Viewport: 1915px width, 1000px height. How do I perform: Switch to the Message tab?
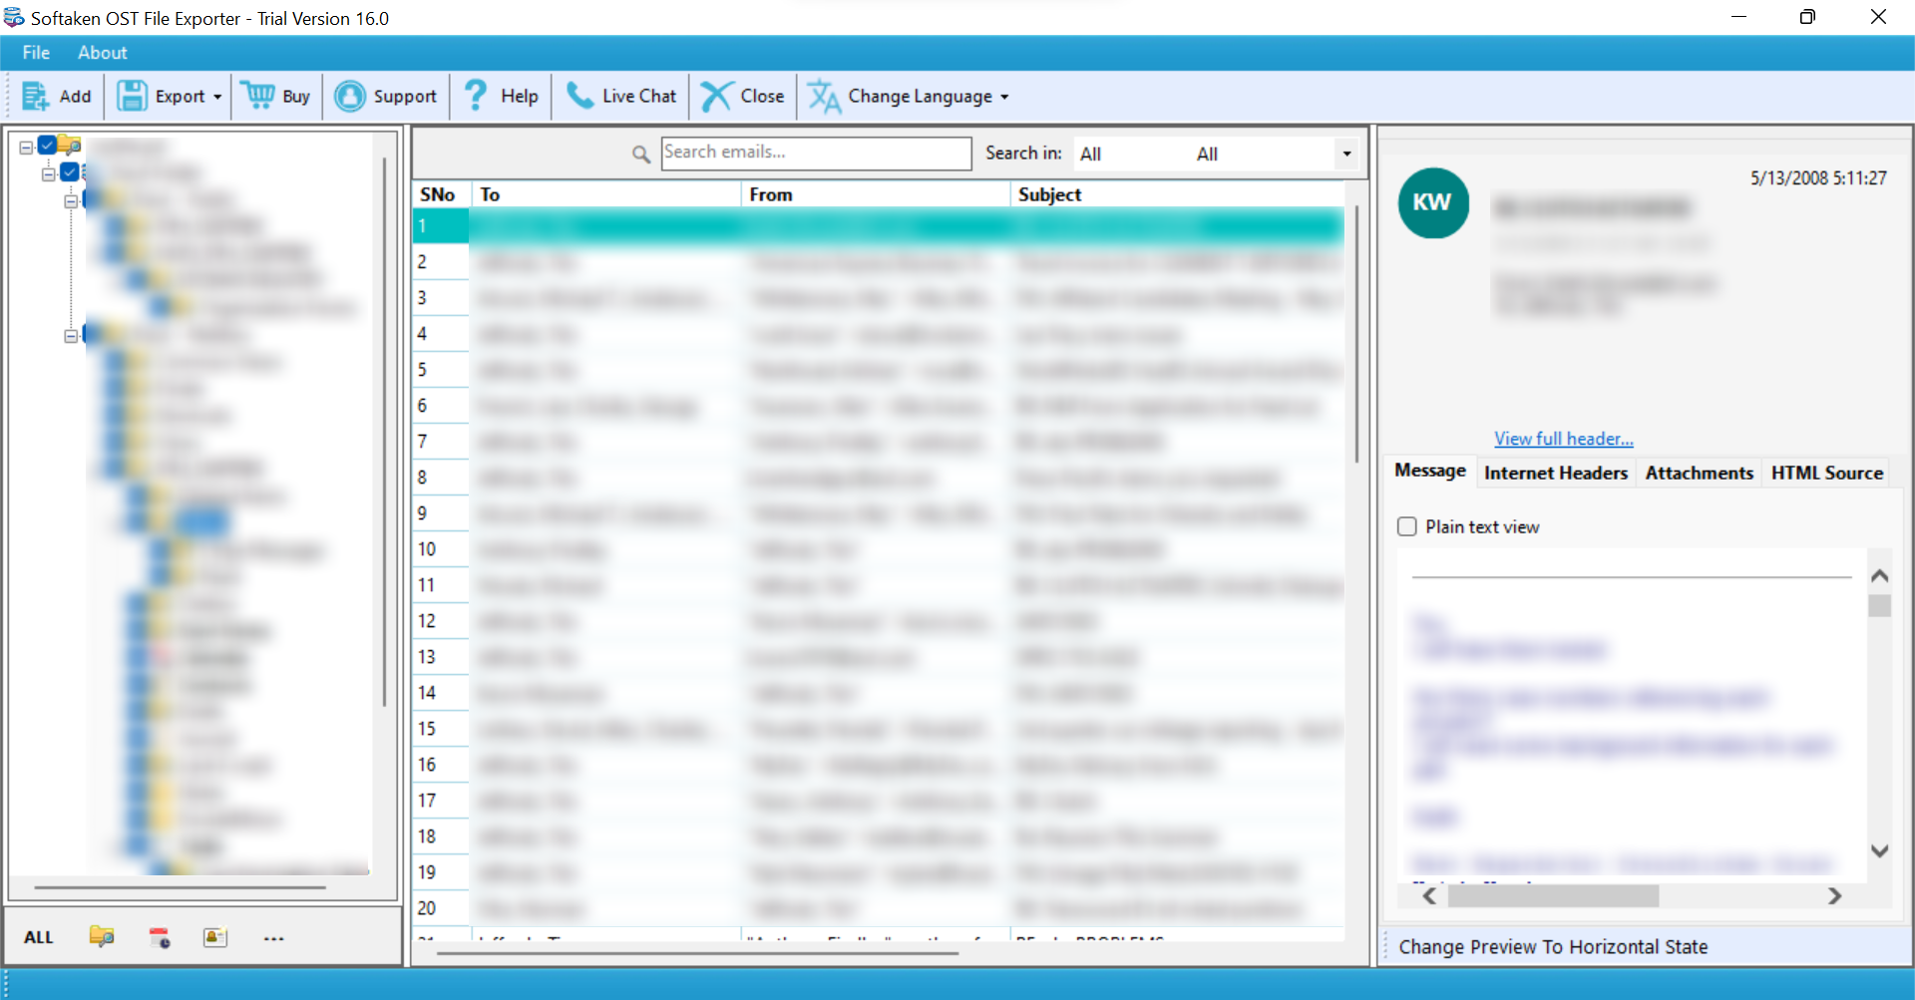[1429, 471]
